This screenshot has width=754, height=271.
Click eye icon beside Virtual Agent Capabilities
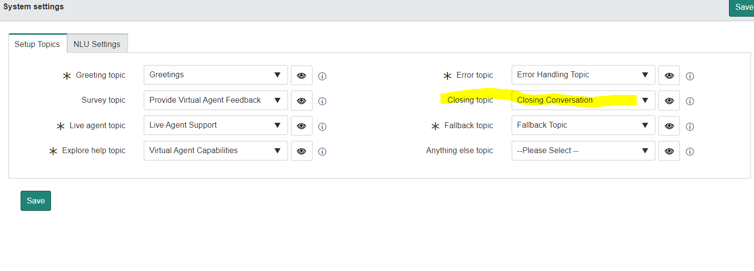click(302, 151)
